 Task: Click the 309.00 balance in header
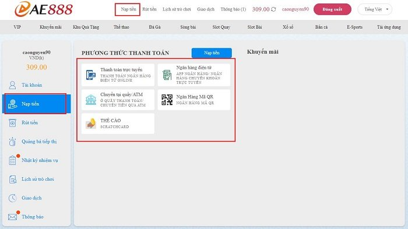click(x=261, y=9)
